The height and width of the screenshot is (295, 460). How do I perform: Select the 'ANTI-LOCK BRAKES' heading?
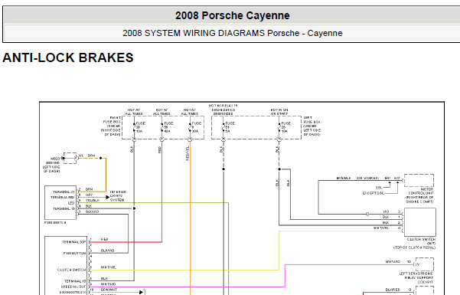[68, 57]
